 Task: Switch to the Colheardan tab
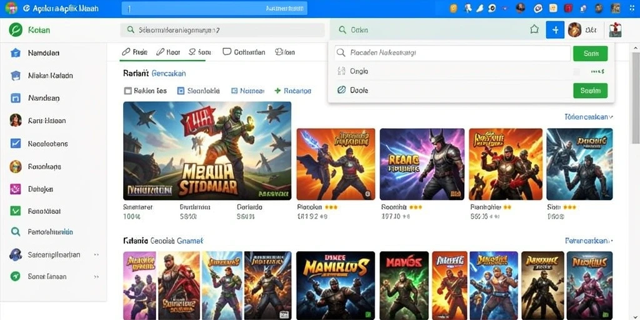pos(244,52)
